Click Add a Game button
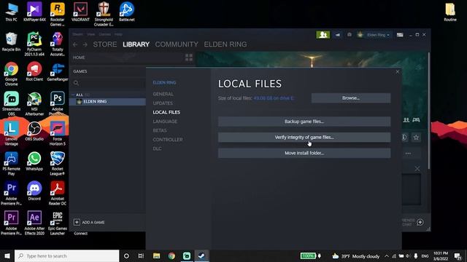Screen dimensions: 467x262 [x=89, y=222]
